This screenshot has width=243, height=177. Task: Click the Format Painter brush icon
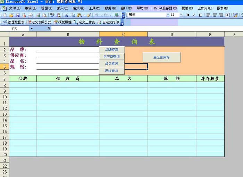89,15
